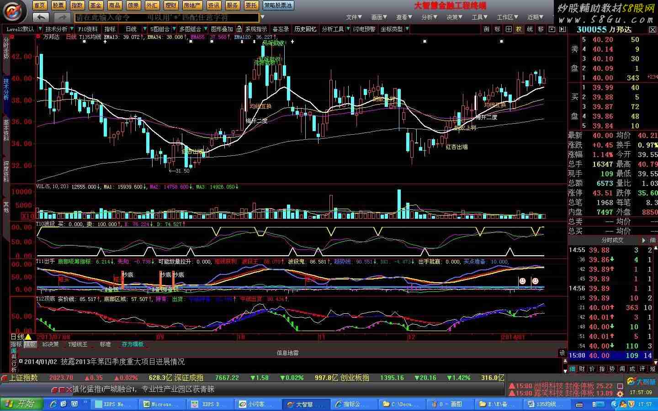Select the 存为模板 tab
The width and height of the screenshot is (658, 411).
pyautogui.click(x=133, y=344)
